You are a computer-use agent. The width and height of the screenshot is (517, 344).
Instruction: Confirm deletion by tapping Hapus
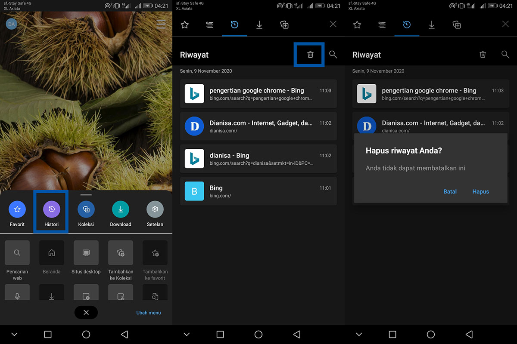[480, 191]
